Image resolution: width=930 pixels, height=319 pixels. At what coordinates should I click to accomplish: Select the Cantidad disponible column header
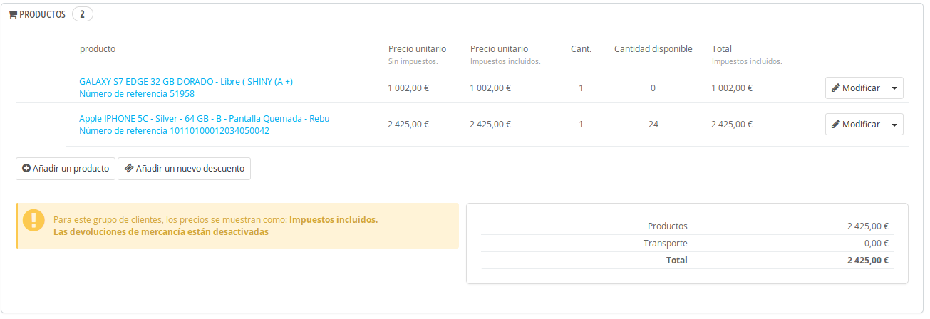653,49
